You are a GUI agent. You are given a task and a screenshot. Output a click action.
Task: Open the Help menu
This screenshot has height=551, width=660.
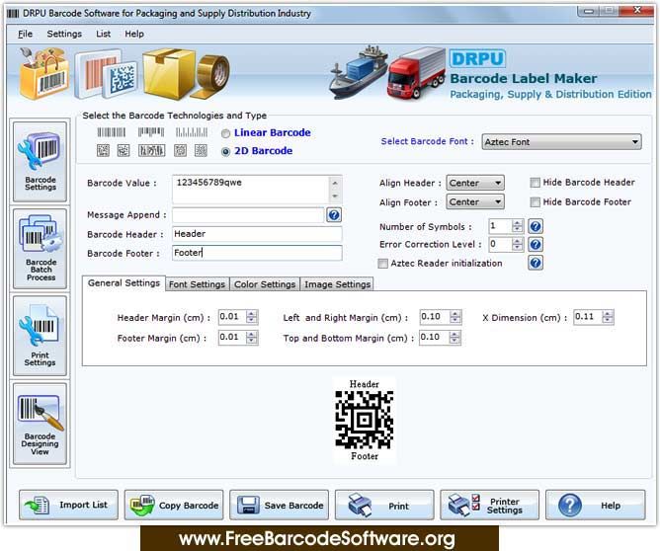[x=134, y=34]
